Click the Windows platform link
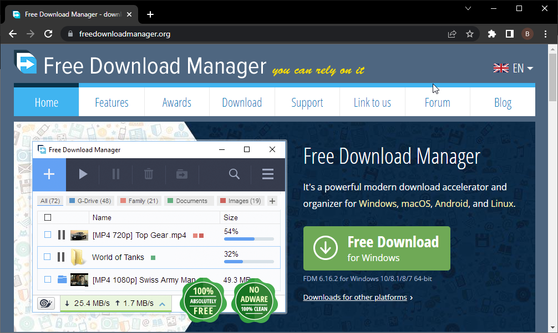Viewport: 558px width, 333px height. pos(378,204)
